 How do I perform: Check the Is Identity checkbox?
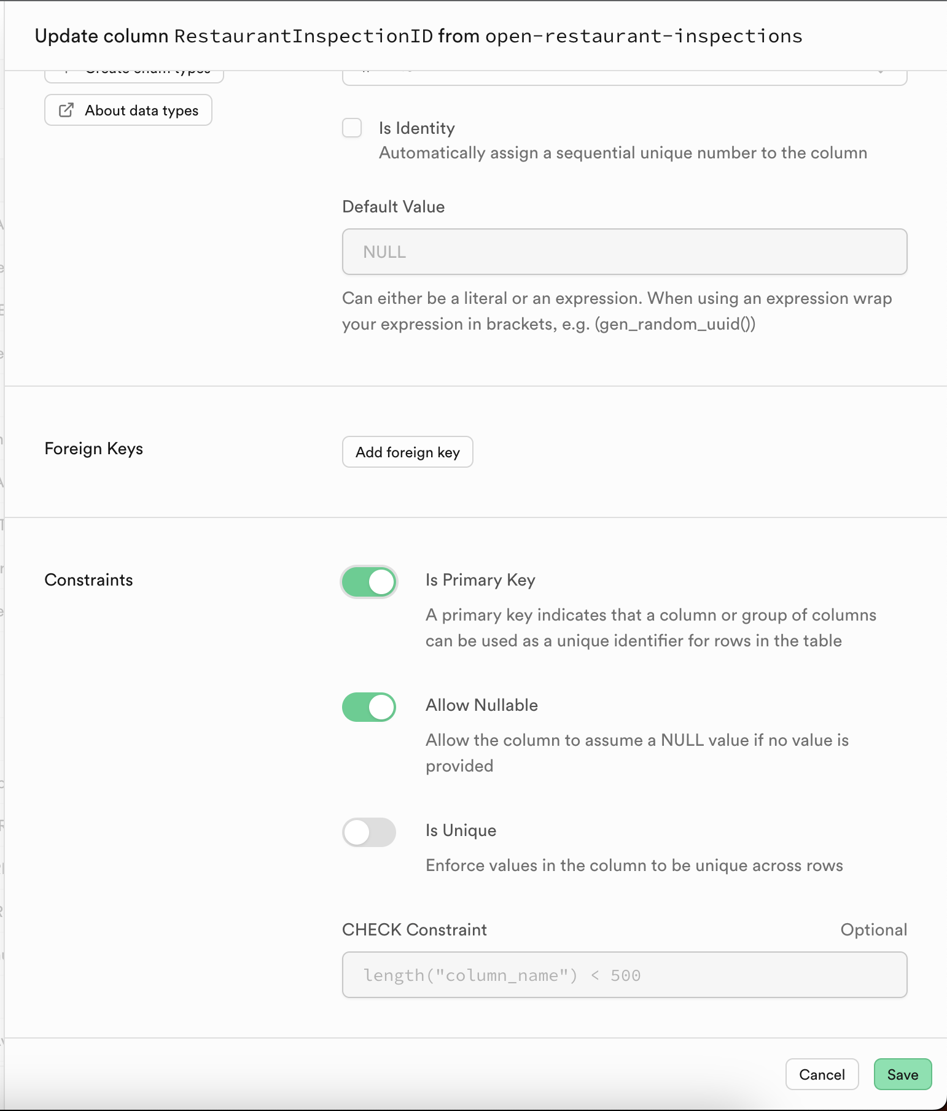pos(352,128)
